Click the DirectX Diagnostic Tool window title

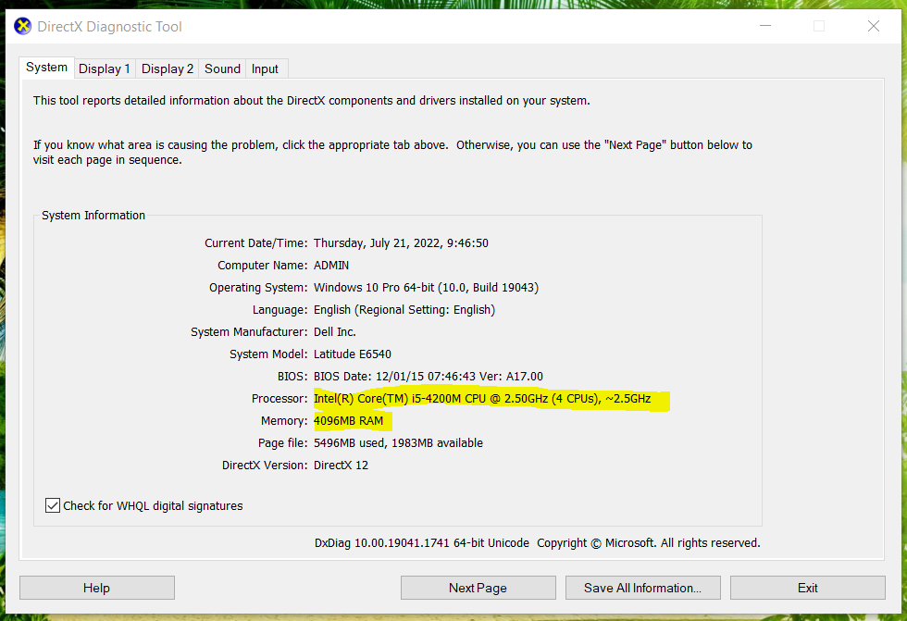[109, 27]
